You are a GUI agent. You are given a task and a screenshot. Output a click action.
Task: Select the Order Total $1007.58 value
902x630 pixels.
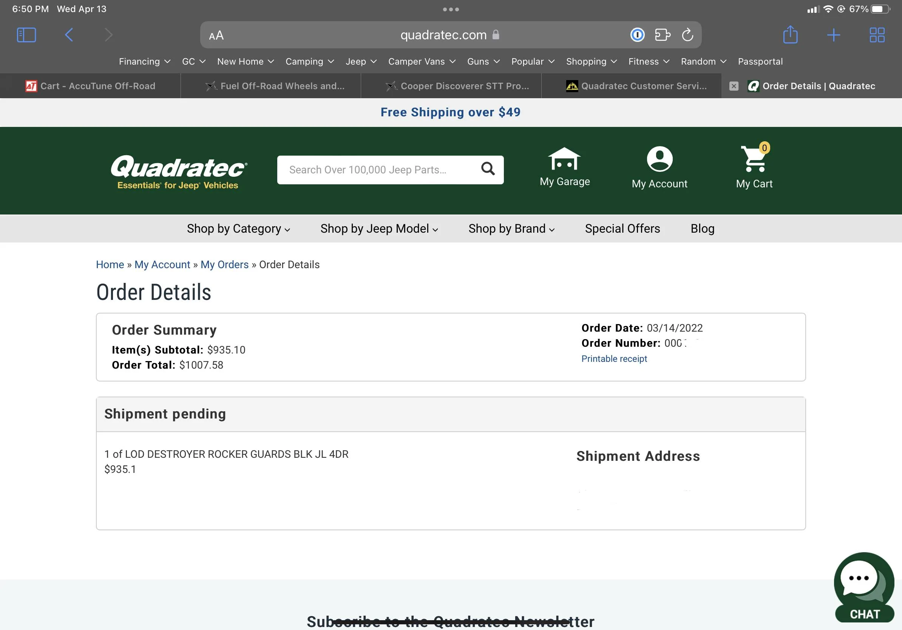coord(201,365)
